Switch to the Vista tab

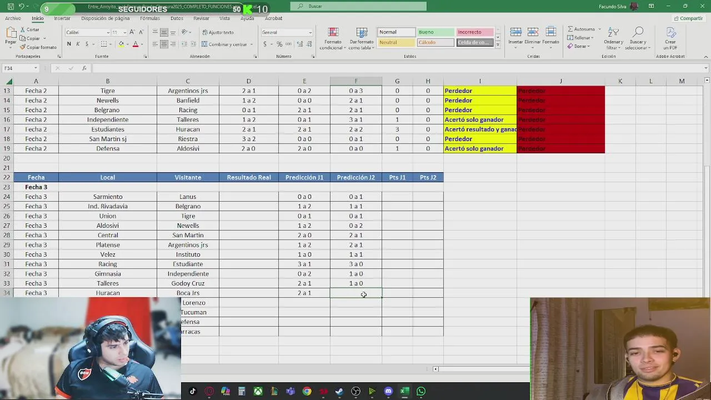tap(224, 18)
